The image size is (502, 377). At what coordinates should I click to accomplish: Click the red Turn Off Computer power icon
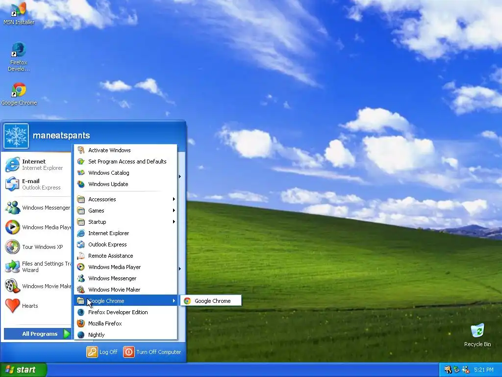129,352
